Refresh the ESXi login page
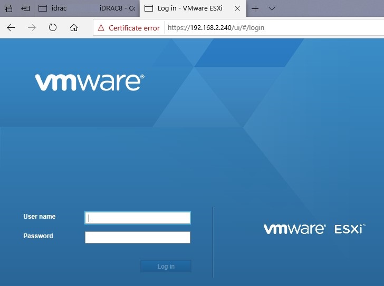The image size is (384, 286). 53,27
